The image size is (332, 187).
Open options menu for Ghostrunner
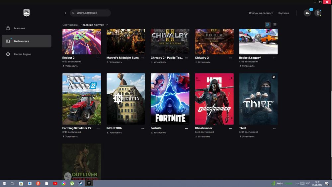coord(231,128)
